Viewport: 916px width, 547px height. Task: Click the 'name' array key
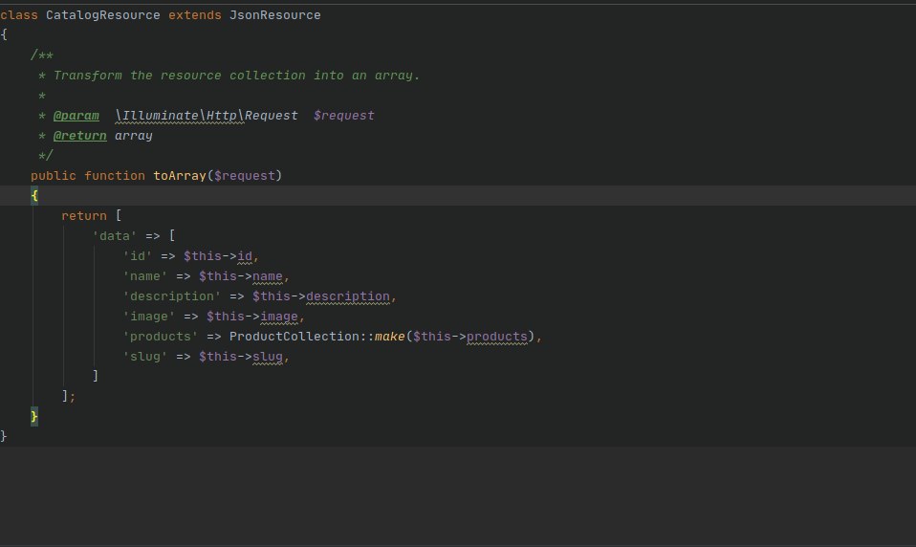tap(145, 276)
